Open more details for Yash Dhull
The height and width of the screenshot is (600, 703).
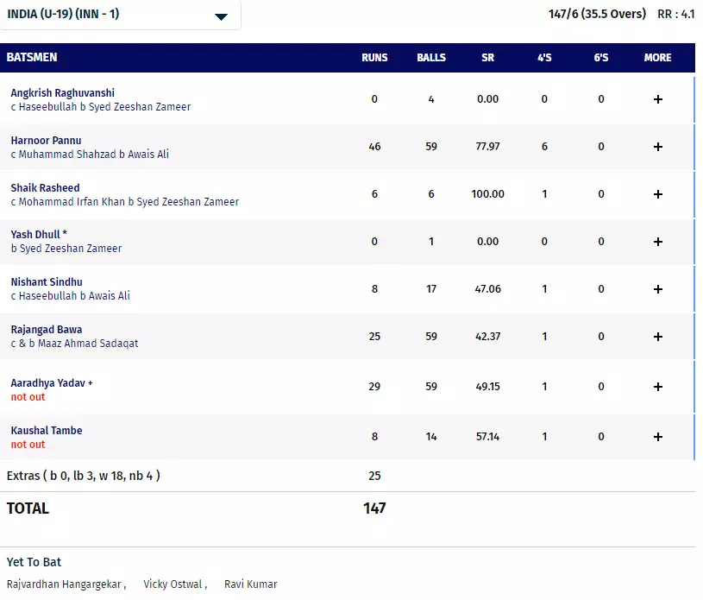click(x=657, y=242)
